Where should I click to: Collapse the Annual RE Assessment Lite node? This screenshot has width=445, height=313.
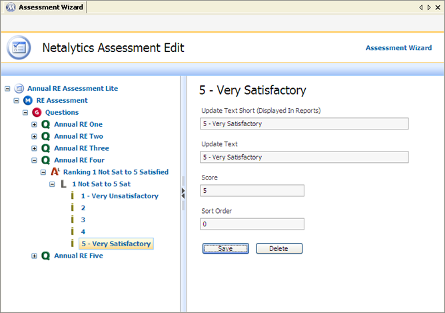tap(7, 89)
